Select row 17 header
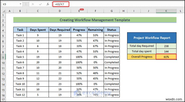The height and width of the screenshot is (102, 185). (3, 99)
